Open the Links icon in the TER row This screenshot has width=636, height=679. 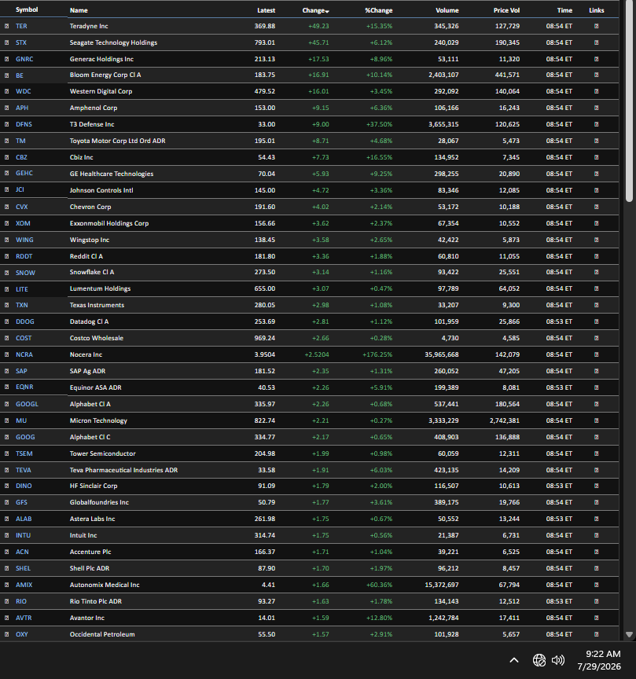pyautogui.click(x=596, y=26)
